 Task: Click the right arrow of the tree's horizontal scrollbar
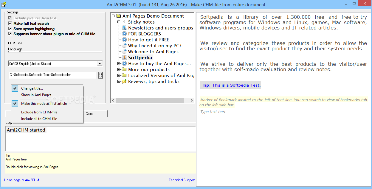pyautogui.click(x=192, y=101)
